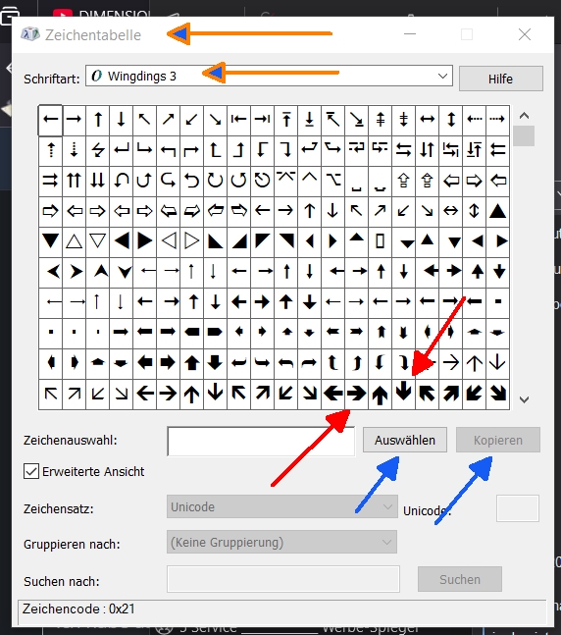Select the first left arrow character

(50, 120)
